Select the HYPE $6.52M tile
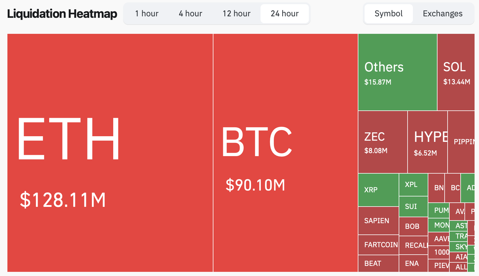This screenshot has width=479, height=276. tap(427, 142)
